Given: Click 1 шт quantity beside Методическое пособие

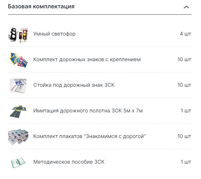Looking at the screenshot, I should click(x=186, y=162).
